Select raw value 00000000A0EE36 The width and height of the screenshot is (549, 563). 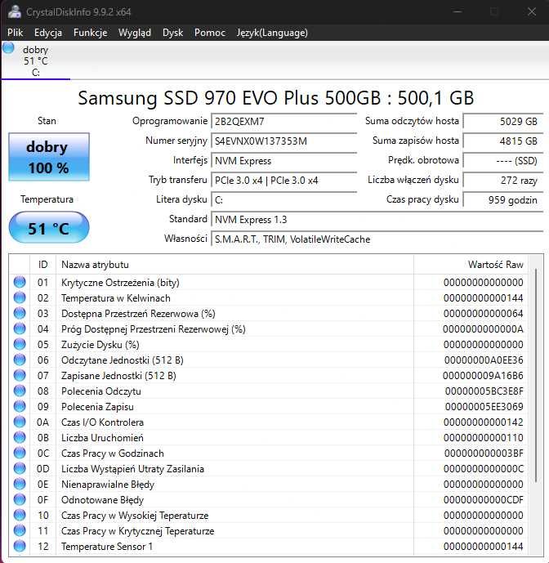484,360
